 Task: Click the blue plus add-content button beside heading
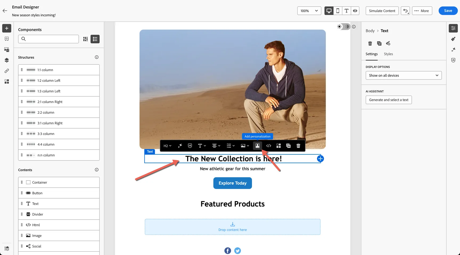(x=321, y=159)
